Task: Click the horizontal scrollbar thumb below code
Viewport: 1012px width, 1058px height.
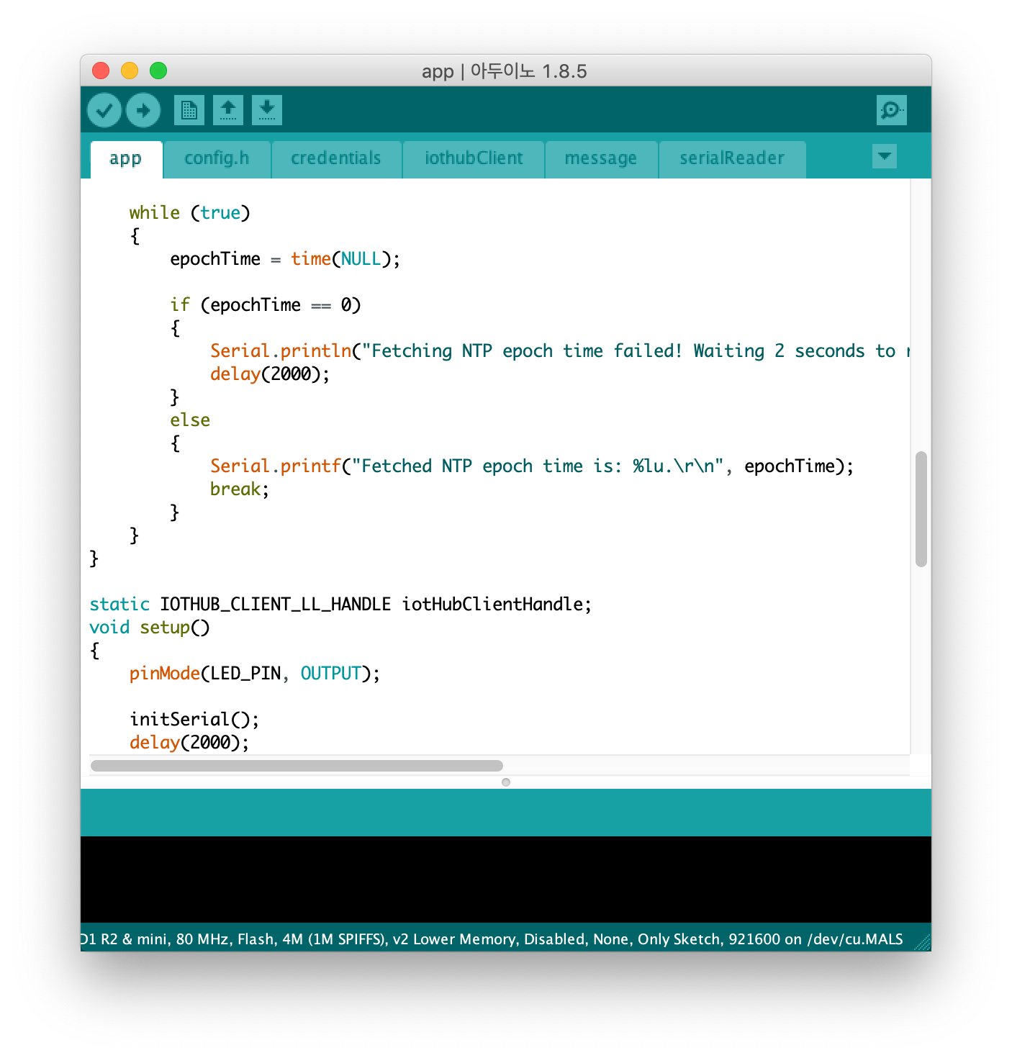Action: pyautogui.click(x=297, y=766)
